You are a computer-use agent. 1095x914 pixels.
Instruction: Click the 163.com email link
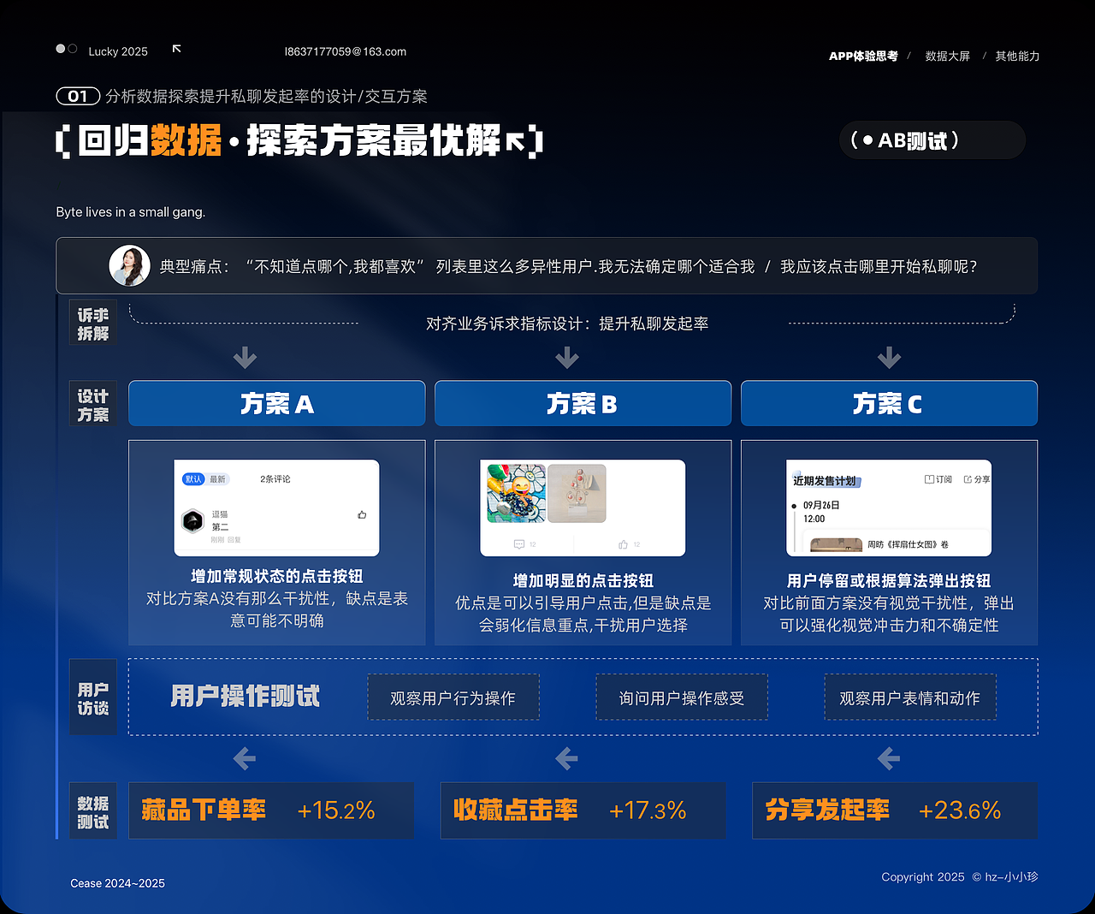(345, 51)
